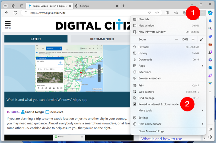Click the page scrollbar down arrow
The width and height of the screenshot is (216, 143).
(x=204, y=138)
